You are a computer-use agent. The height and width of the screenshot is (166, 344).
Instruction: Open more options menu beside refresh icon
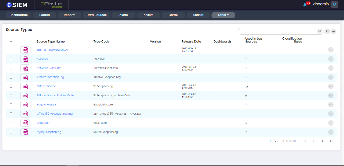click(x=334, y=31)
